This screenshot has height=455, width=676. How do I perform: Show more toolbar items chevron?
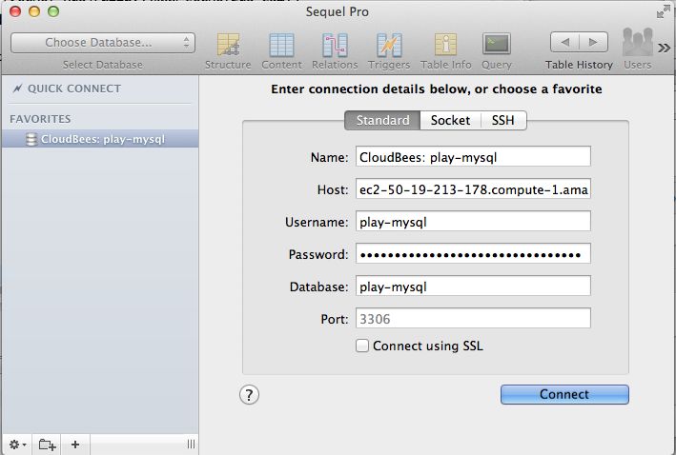pyautogui.click(x=664, y=48)
